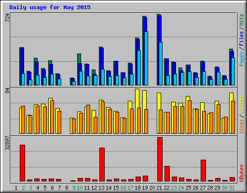Click the blue "Files" legend label

click(x=241, y=38)
